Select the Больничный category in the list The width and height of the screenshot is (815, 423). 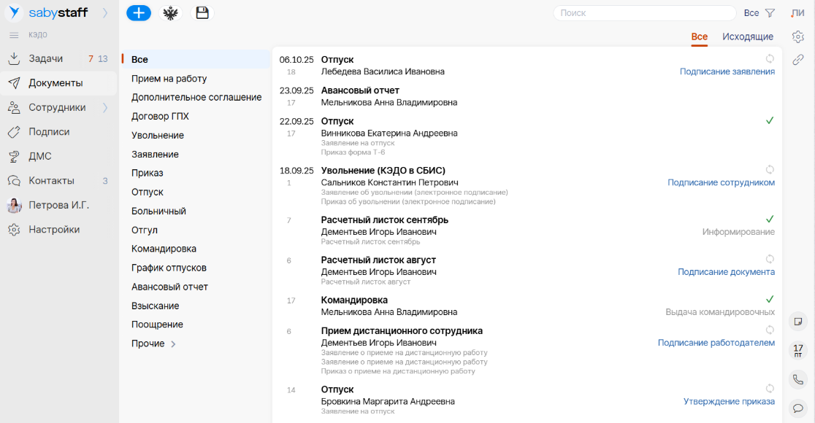pyautogui.click(x=158, y=211)
